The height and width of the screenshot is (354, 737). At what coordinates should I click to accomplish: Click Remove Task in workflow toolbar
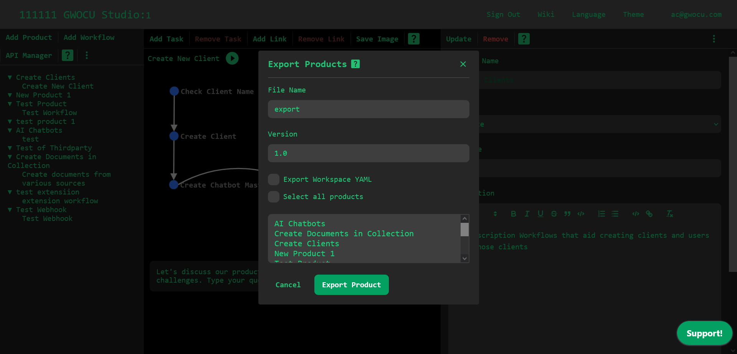(x=218, y=39)
